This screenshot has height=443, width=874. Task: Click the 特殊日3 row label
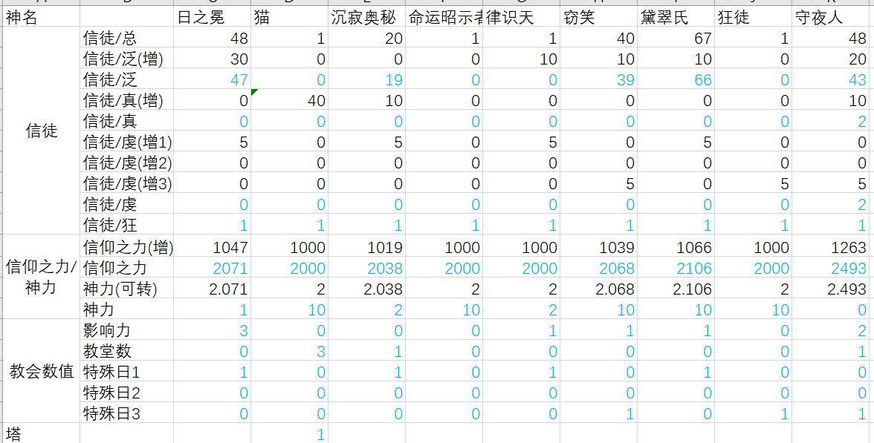point(126,414)
